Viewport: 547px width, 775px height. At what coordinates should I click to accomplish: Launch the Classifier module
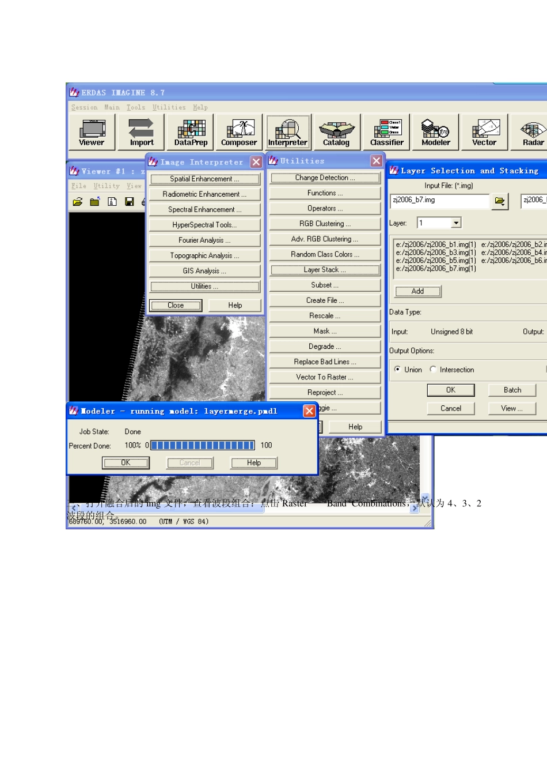[386, 132]
